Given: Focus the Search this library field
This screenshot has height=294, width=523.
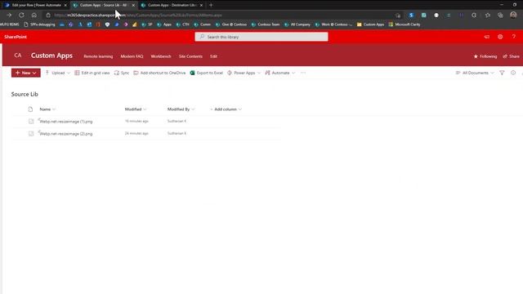Looking at the screenshot, I should coord(261,37).
